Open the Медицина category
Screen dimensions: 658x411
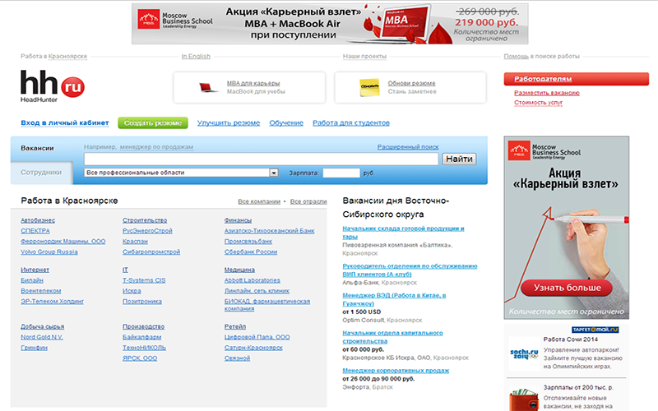coord(239,270)
